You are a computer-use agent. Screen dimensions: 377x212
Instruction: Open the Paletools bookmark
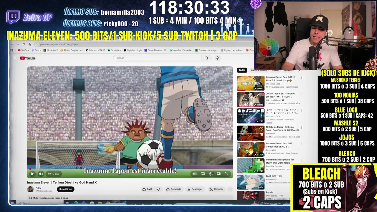[95, 50]
